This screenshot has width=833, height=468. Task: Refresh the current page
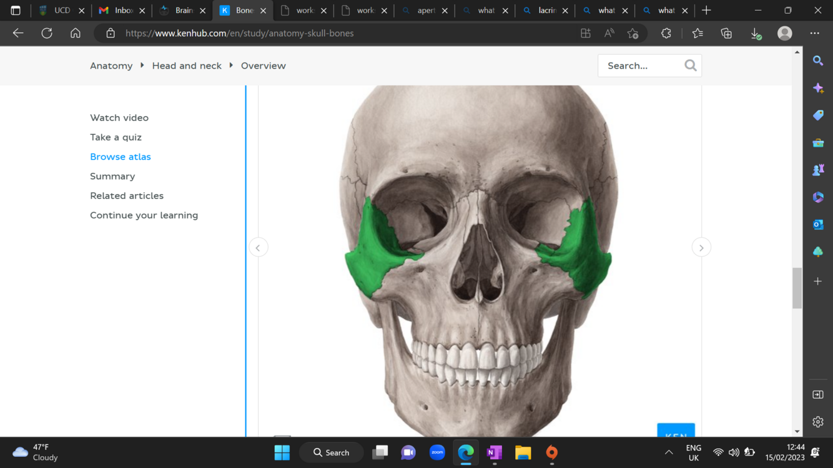(47, 33)
